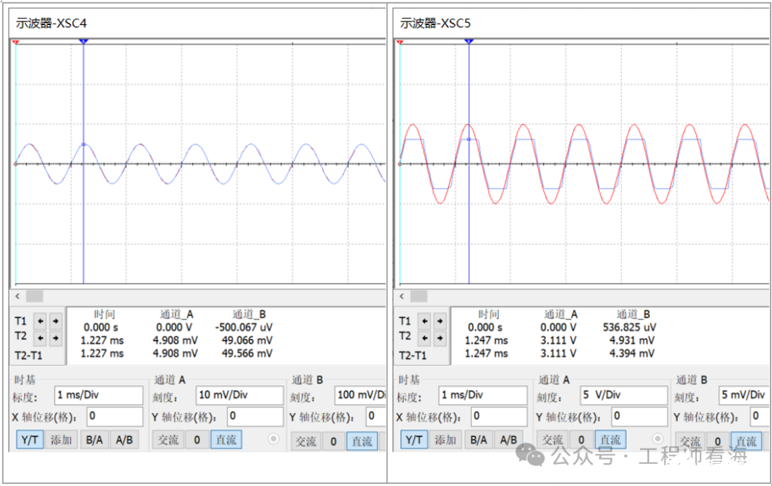
Task: Activate Y/T display mode on XSC5
Action: pyautogui.click(x=415, y=441)
